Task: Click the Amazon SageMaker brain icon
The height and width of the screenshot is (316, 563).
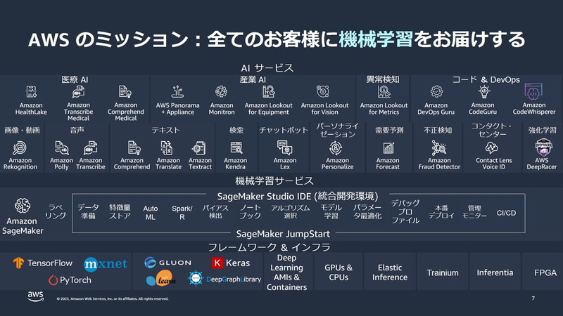Action: (23, 206)
